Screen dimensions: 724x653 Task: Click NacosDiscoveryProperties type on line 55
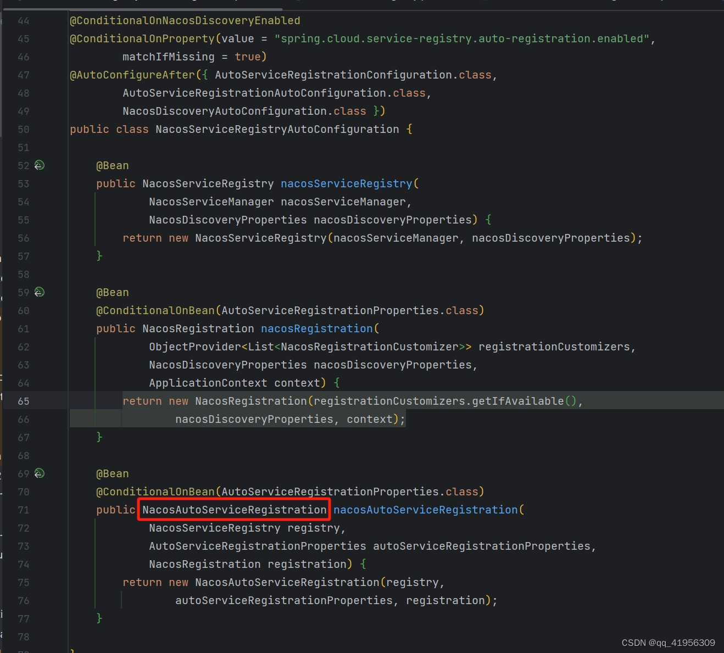point(228,220)
